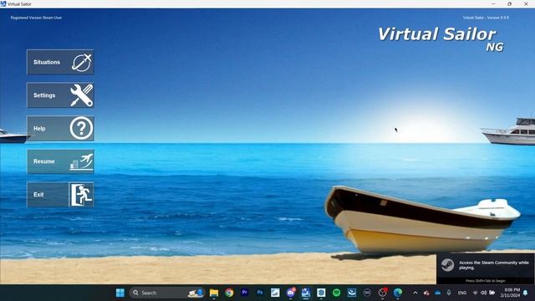Click the running man Exit door icon
This screenshot has height=301, width=535.
tap(81, 195)
